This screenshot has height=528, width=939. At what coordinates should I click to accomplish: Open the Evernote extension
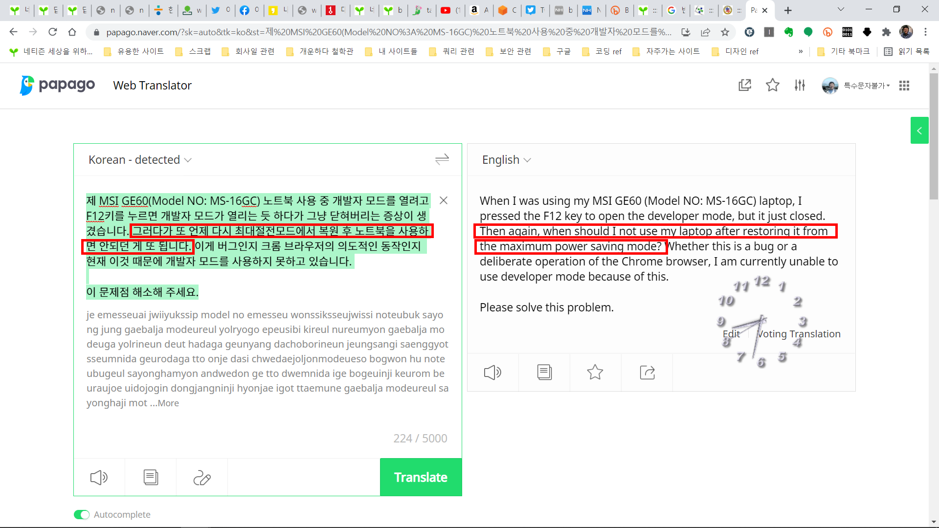point(788,32)
